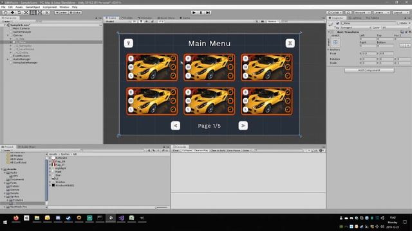This screenshot has width=412, height=231.
Task: Toggle Scene lighting button
Action: coord(141,21)
